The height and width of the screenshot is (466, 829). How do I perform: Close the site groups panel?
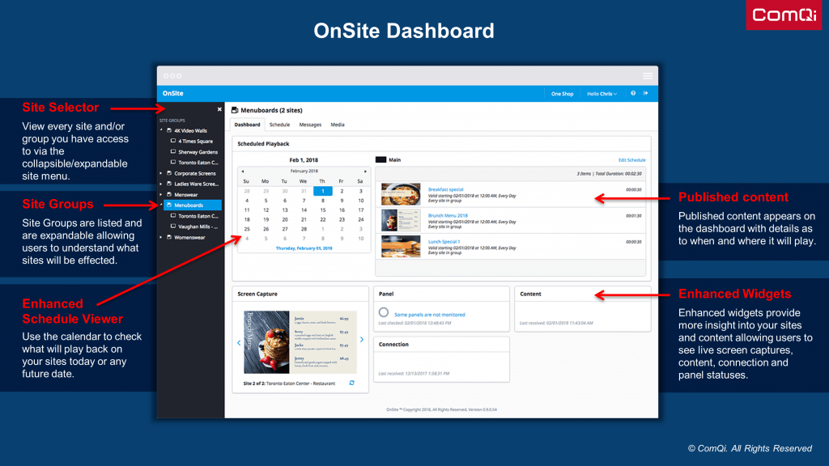pos(219,109)
